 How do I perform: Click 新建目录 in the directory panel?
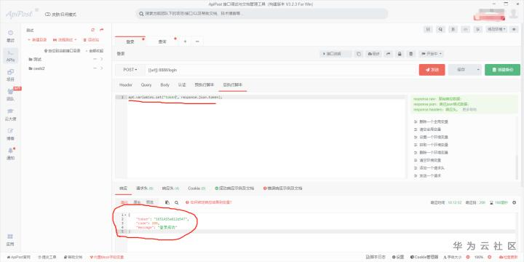pos(37,40)
